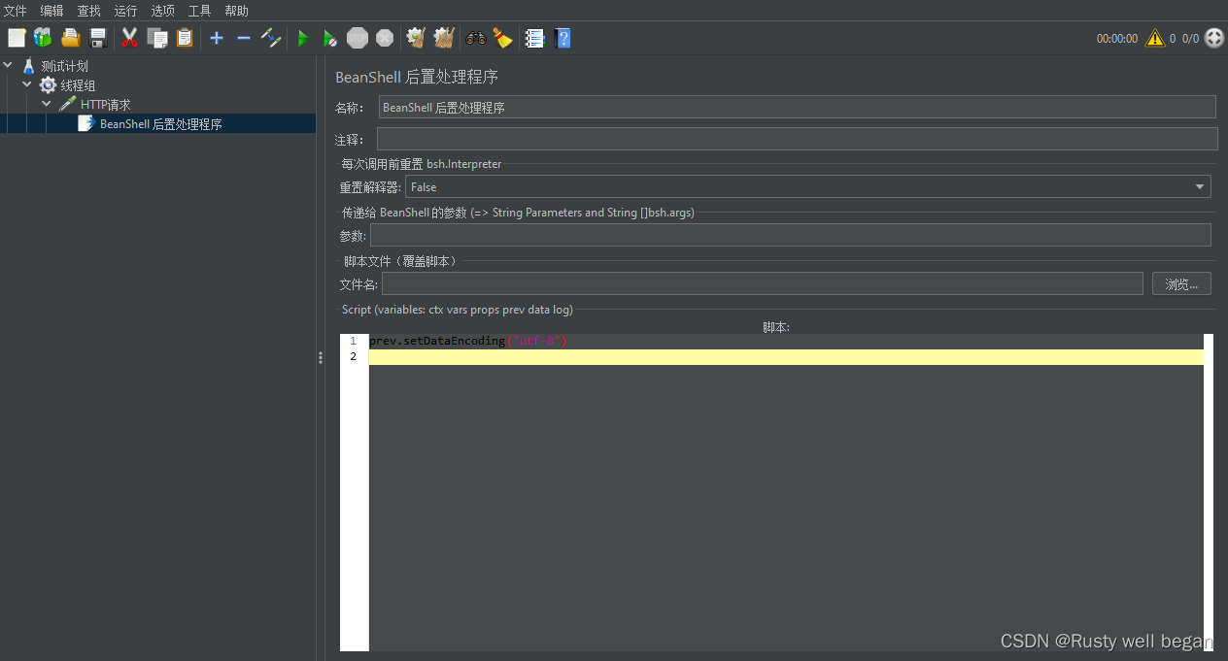Click the New test plan icon
Image resolution: width=1228 pixels, height=661 pixels.
click(x=17, y=38)
